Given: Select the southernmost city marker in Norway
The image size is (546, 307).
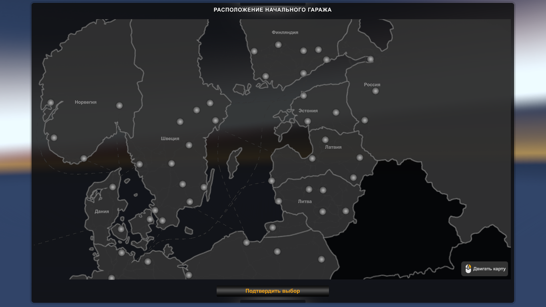Looking at the screenshot, I should coord(84,158).
